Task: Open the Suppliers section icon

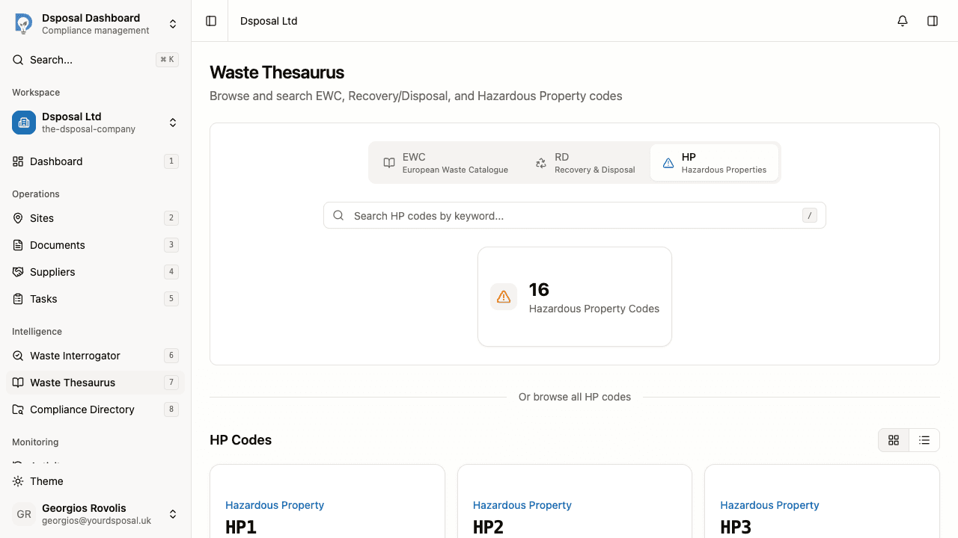Action: pyautogui.click(x=18, y=272)
